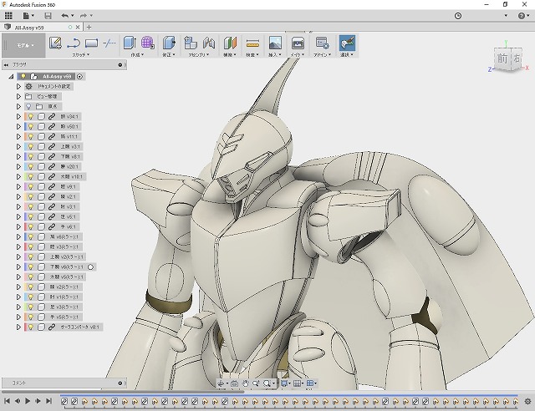Click the Save icon in the top bar

[x=48, y=15]
